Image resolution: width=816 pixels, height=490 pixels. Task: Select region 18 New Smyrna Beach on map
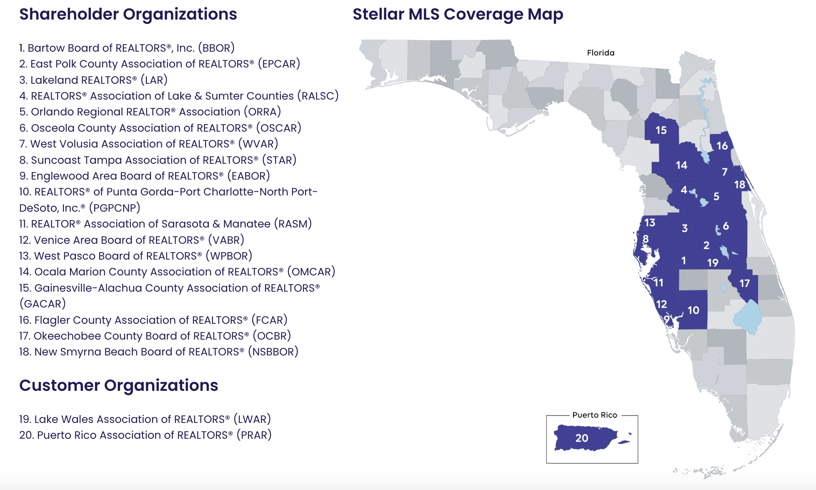(x=739, y=184)
